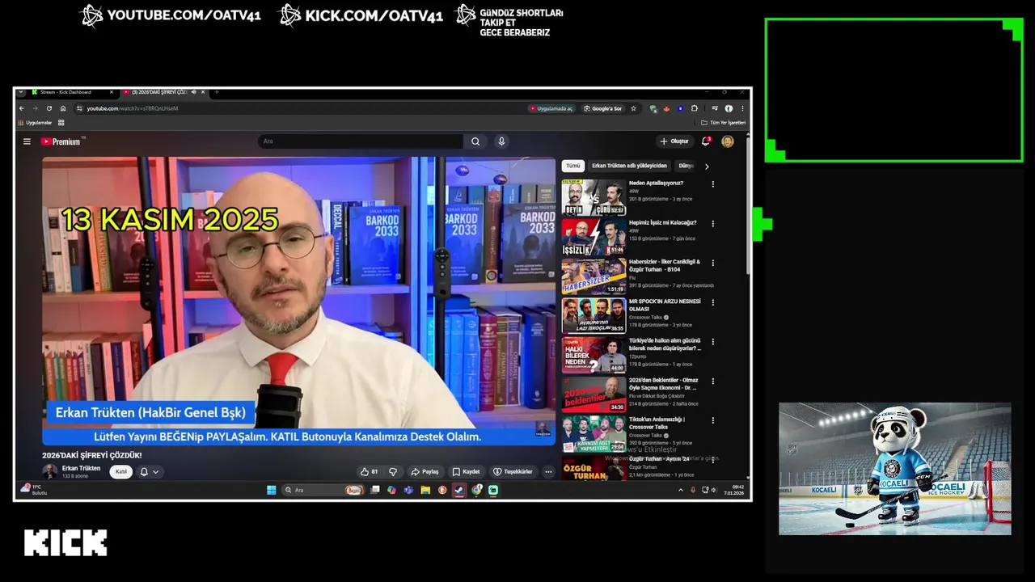Show more filter chips with right chevron
This screenshot has height=582, width=1035.
coord(707,167)
